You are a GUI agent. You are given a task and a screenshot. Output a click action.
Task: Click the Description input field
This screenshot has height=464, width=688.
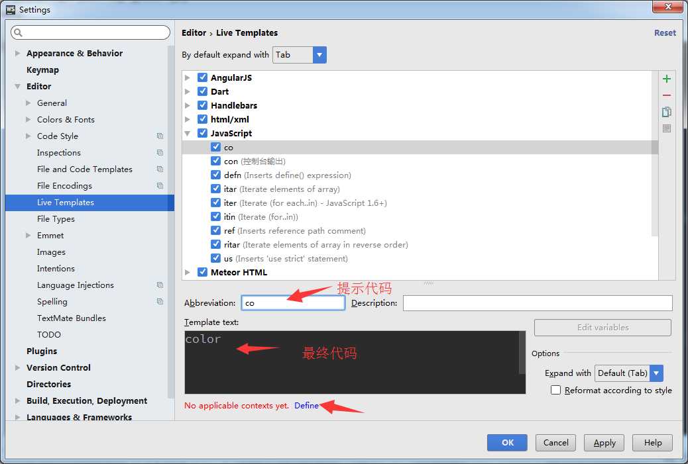click(538, 302)
